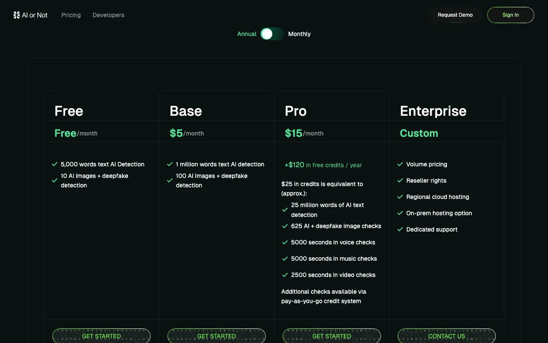Image resolution: width=548 pixels, height=343 pixels.
Task: Click the Custom price text
Action: (x=419, y=133)
